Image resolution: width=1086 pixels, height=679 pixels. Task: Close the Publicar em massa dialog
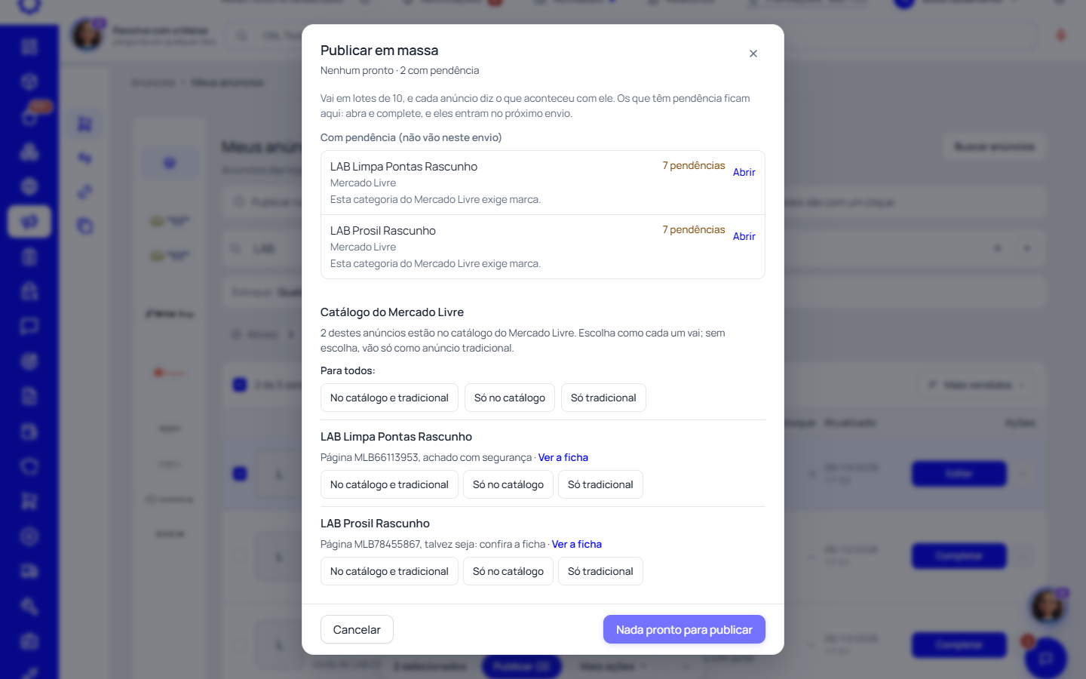(753, 54)
